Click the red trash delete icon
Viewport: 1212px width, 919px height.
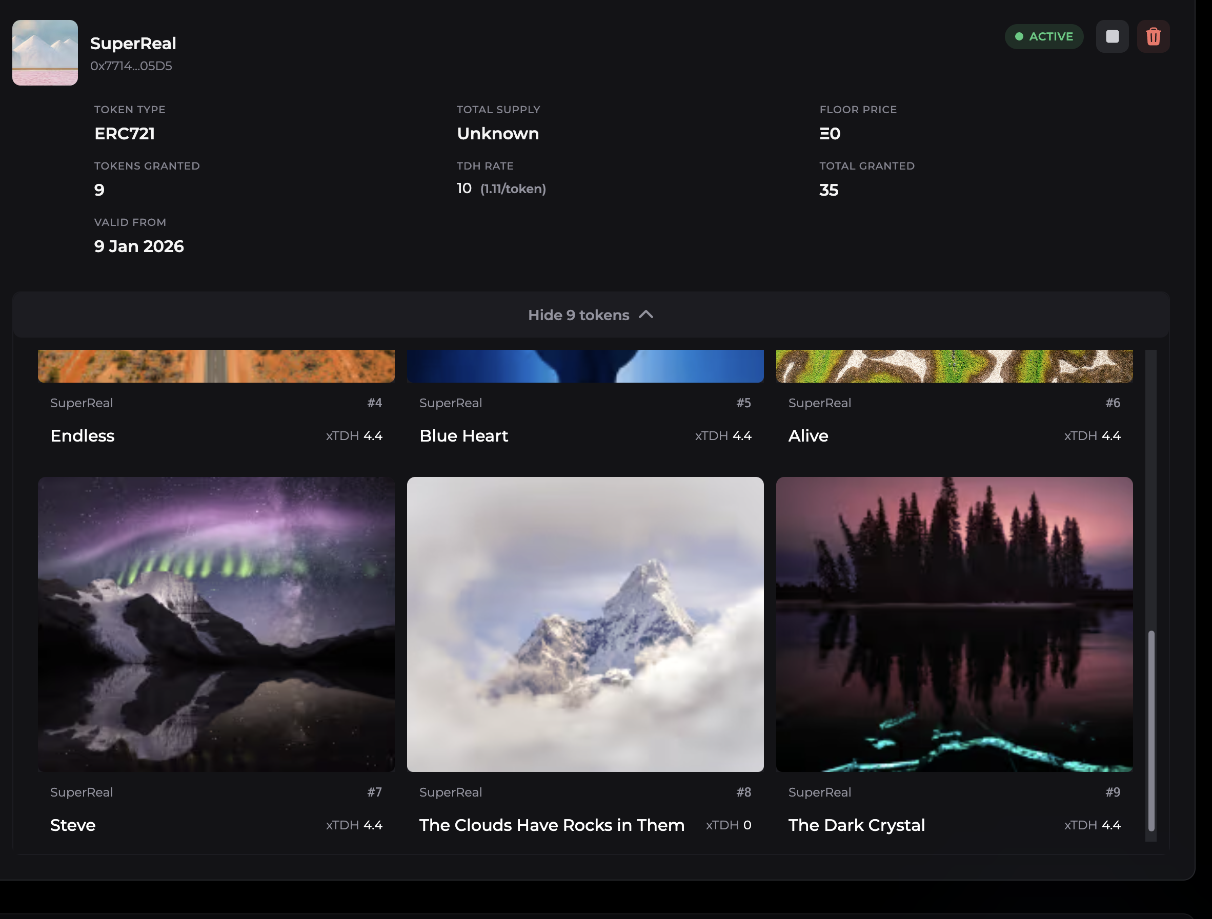point(1153,37)
